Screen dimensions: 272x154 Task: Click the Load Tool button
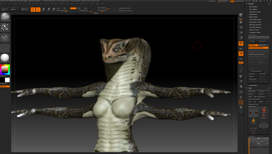pyautogui.click(x=253, y=92)
